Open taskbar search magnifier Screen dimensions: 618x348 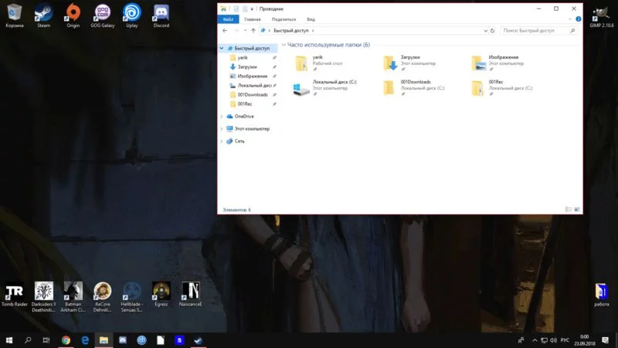point(28,340)
